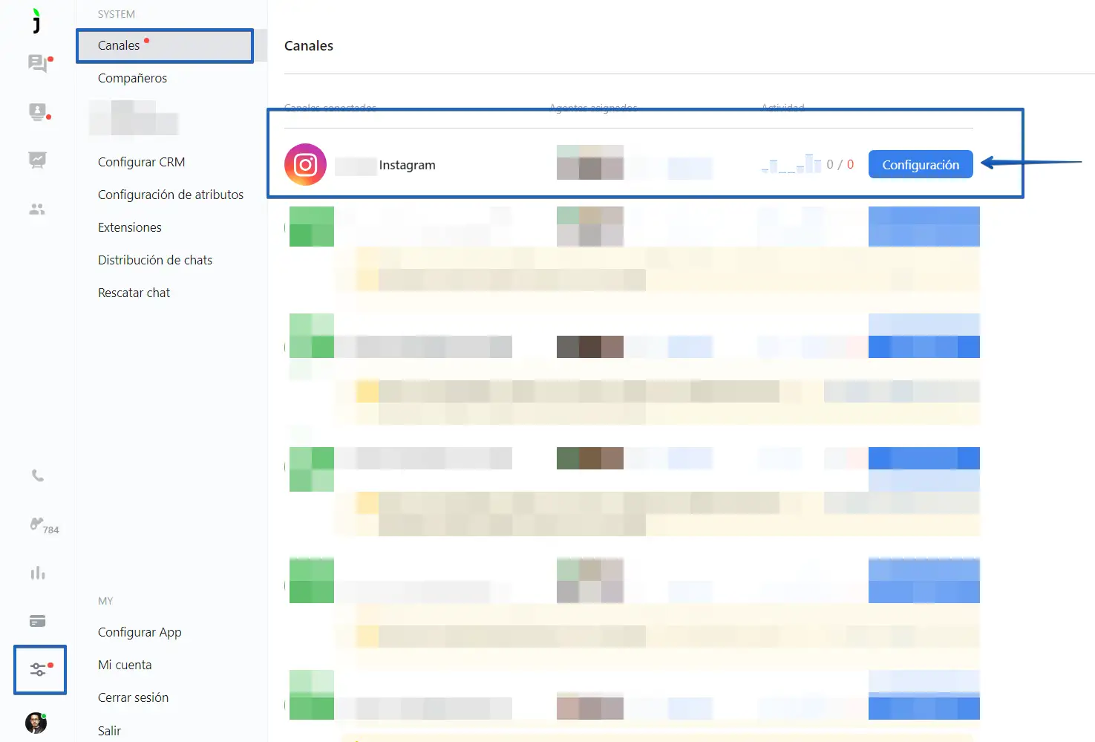
Task: Click the icon labeled 784
Action: tap(43, 525)
